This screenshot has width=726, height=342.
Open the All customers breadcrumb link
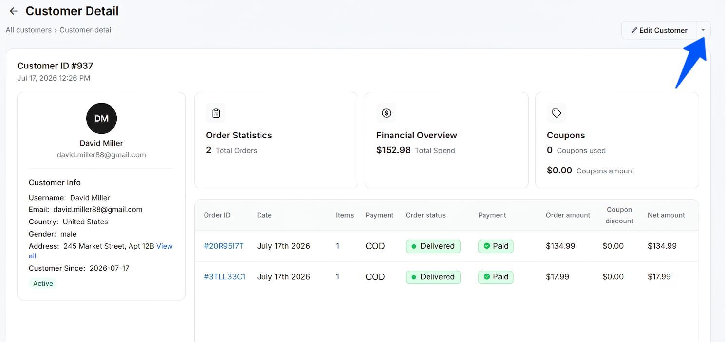click(x=29, y=30)
